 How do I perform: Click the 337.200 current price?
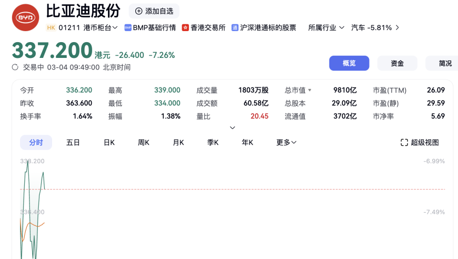tap(52, 51)
